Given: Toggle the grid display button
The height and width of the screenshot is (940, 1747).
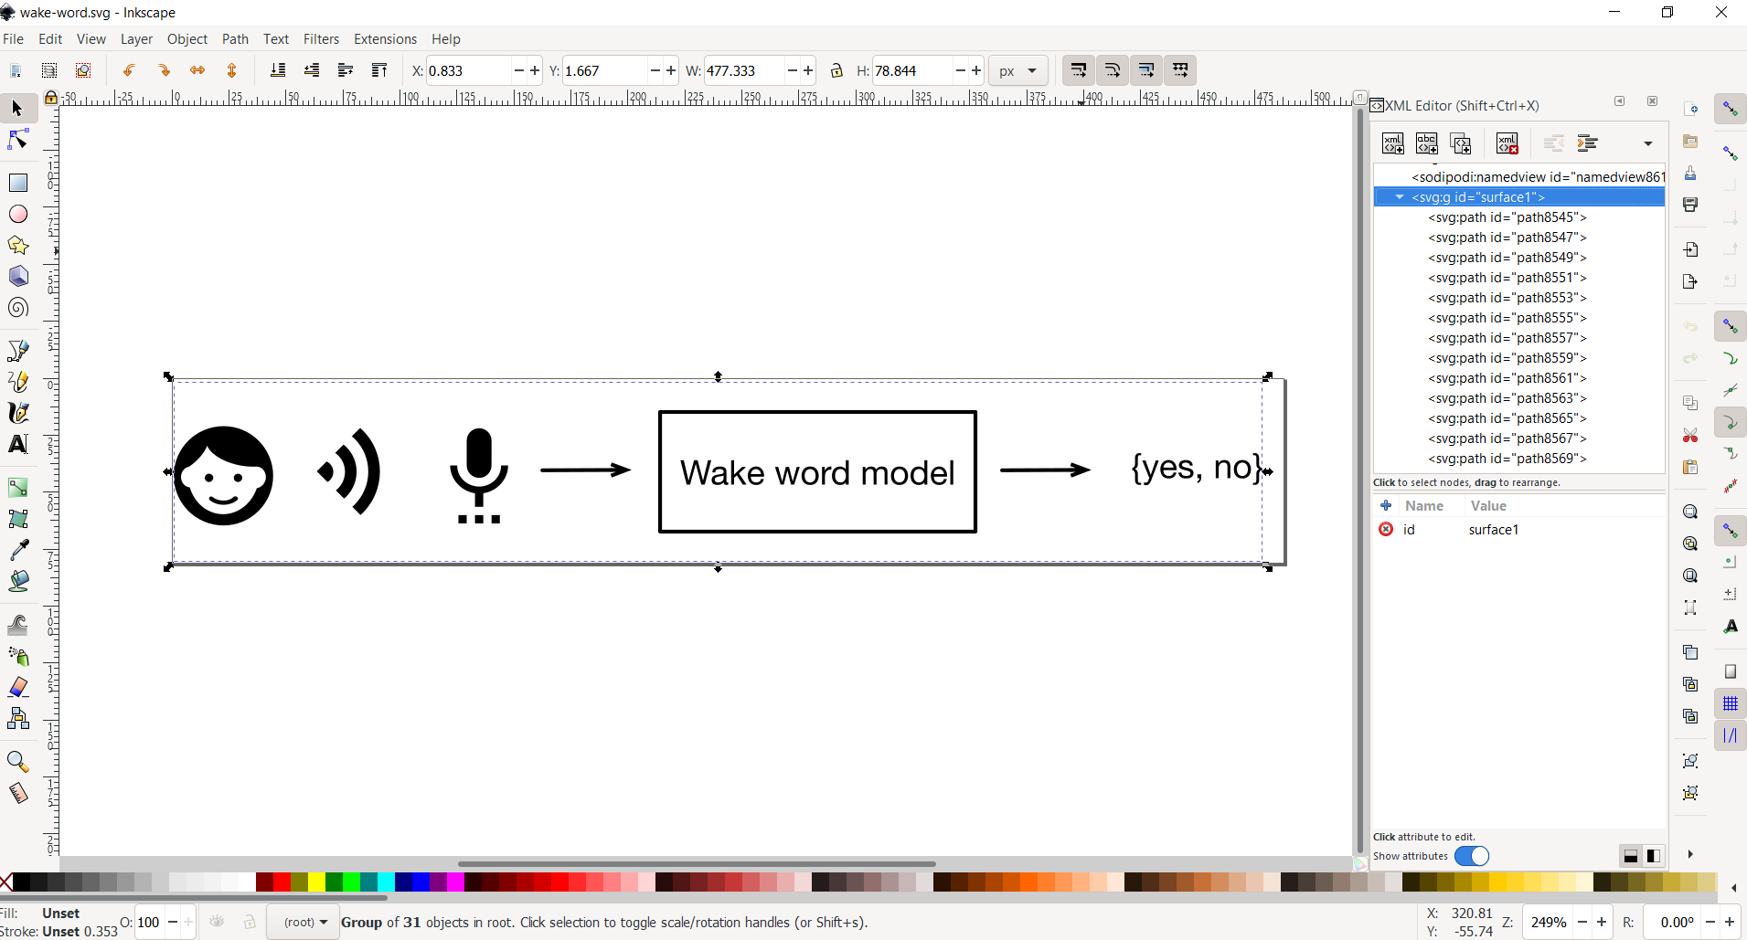Looking at the screenshot, I should pyautogui.click(x=1730, y=703).
